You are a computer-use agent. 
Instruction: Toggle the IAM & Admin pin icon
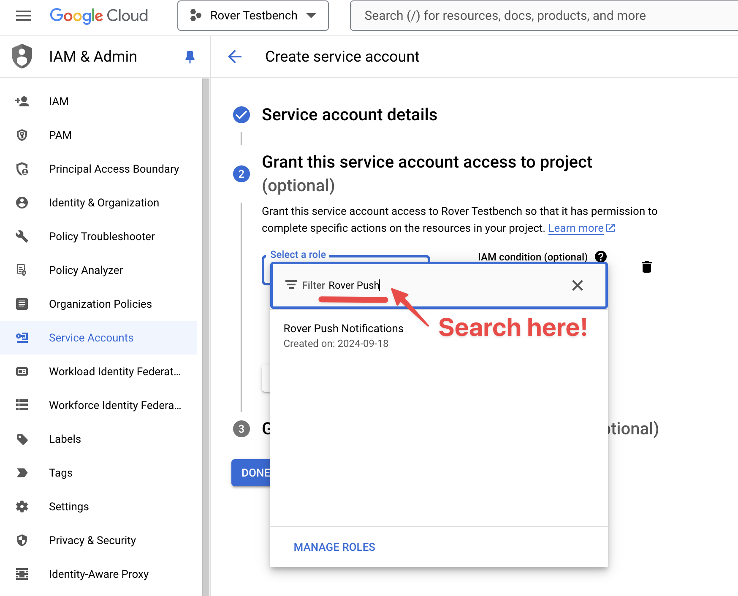tap(190, 57)
